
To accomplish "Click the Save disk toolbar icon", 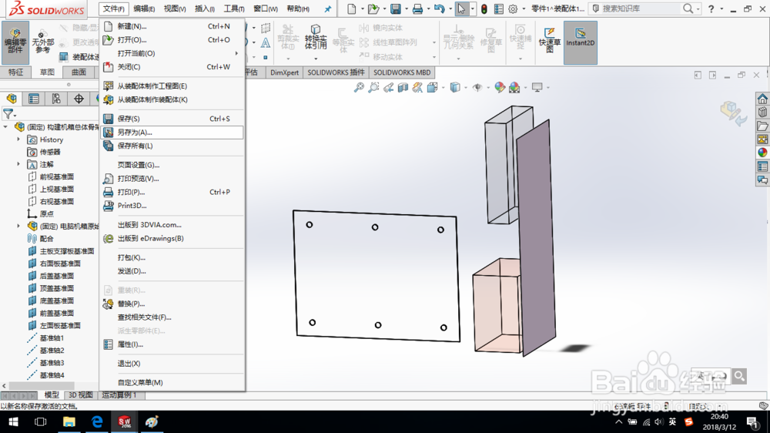I will pos(395,8).
